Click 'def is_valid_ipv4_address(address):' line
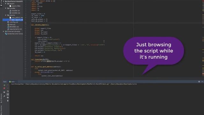Viewport: 204px width, 115px height. point(46,67)
